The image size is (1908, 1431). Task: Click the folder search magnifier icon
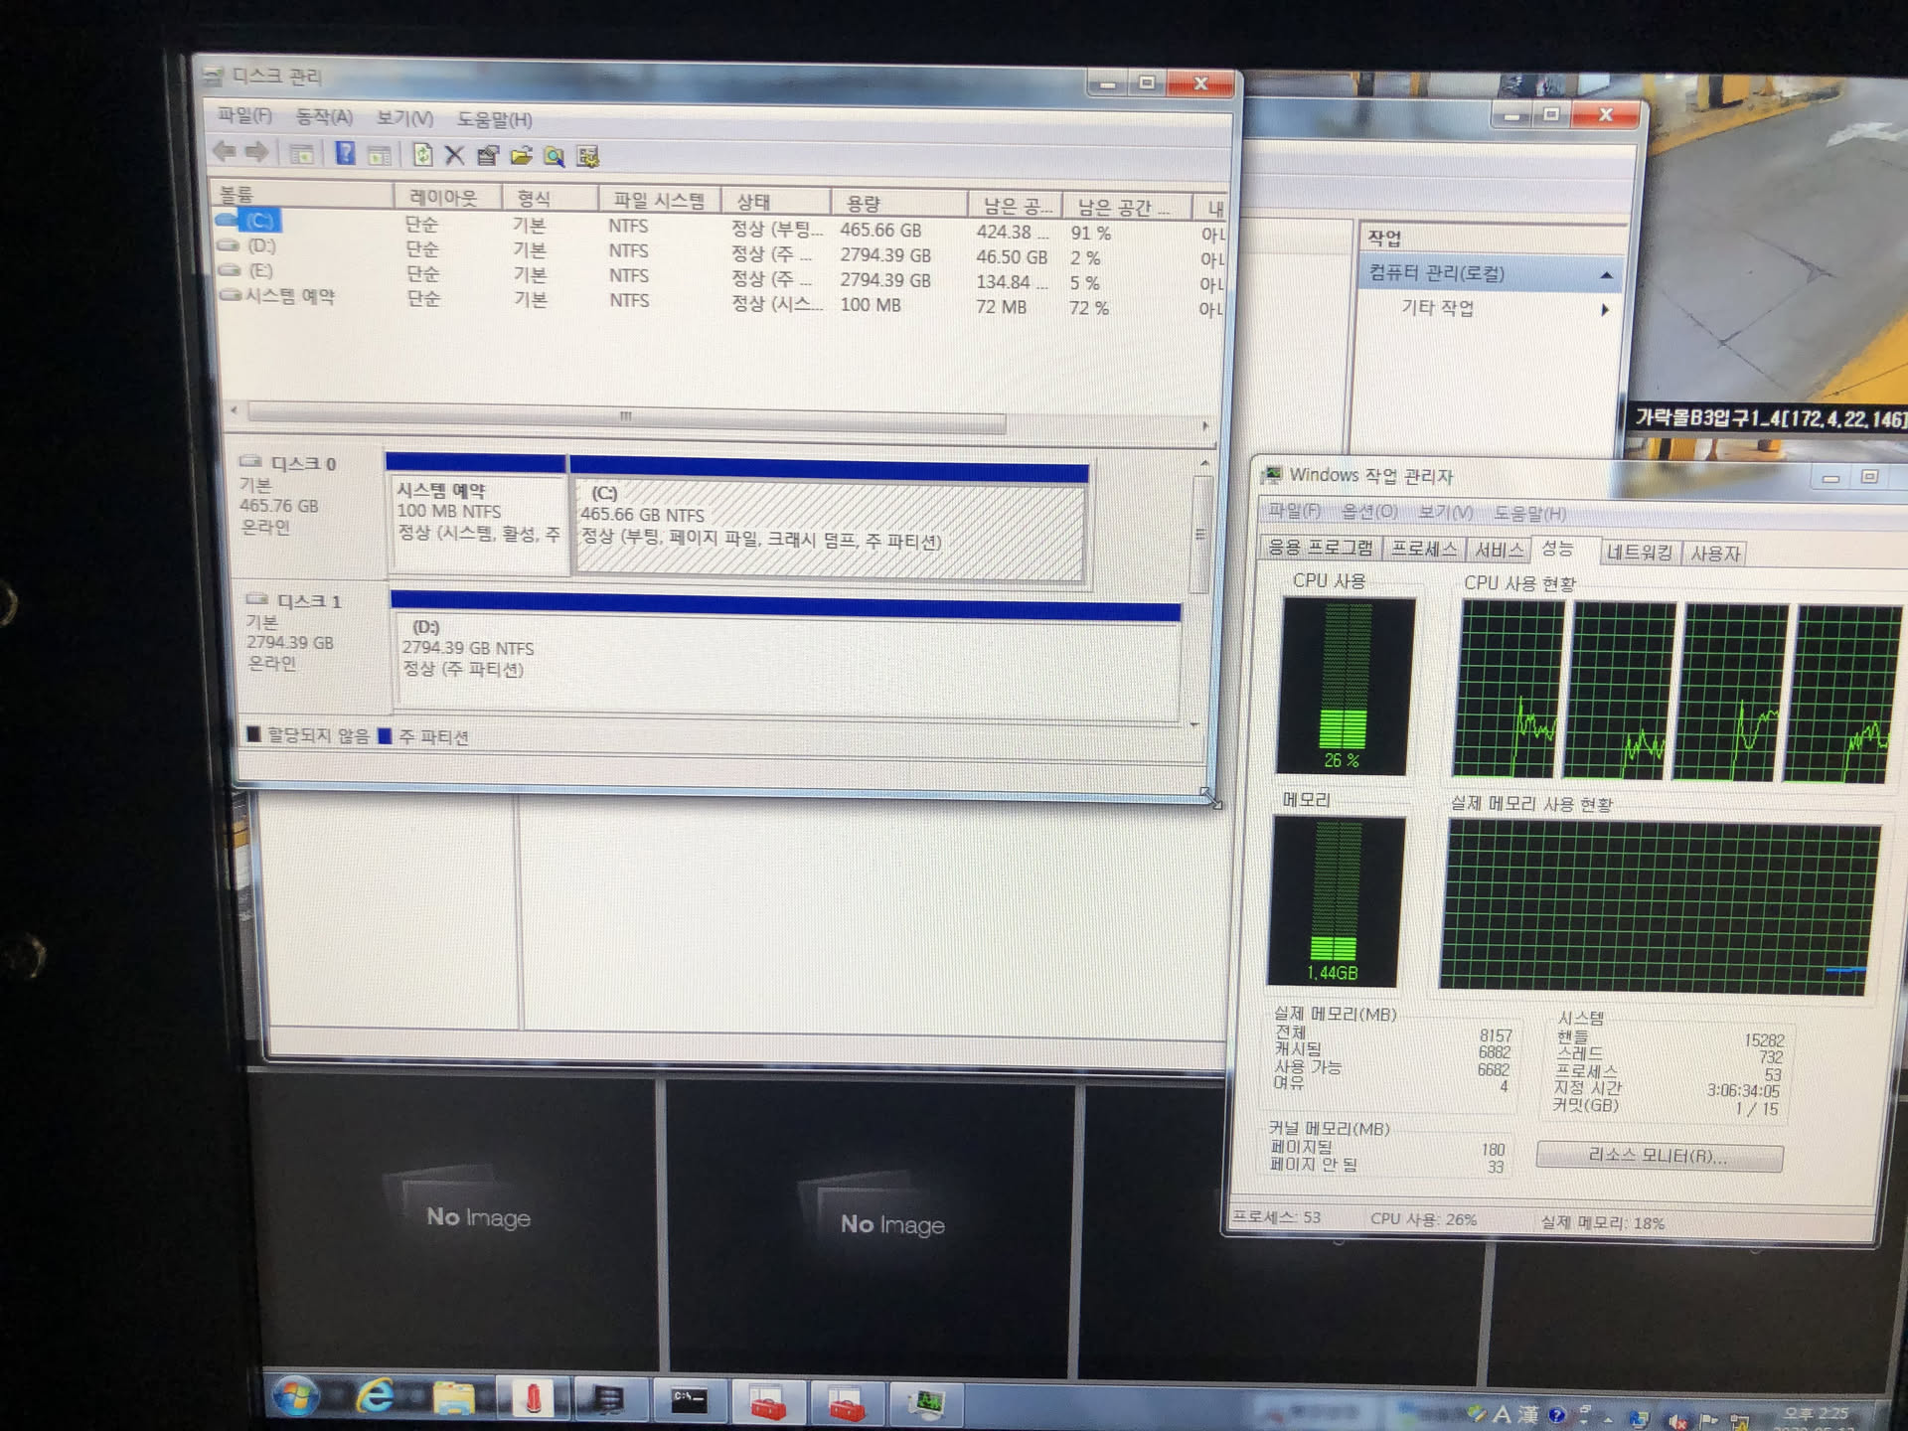point(554,157)
